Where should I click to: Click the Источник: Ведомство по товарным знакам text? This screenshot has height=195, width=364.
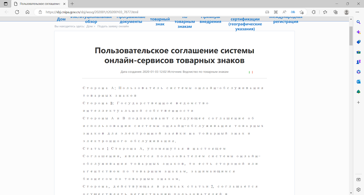coord(198,72)
